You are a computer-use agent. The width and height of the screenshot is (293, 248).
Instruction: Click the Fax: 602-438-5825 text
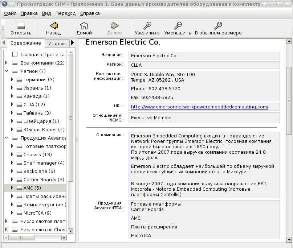click(152, 98)
